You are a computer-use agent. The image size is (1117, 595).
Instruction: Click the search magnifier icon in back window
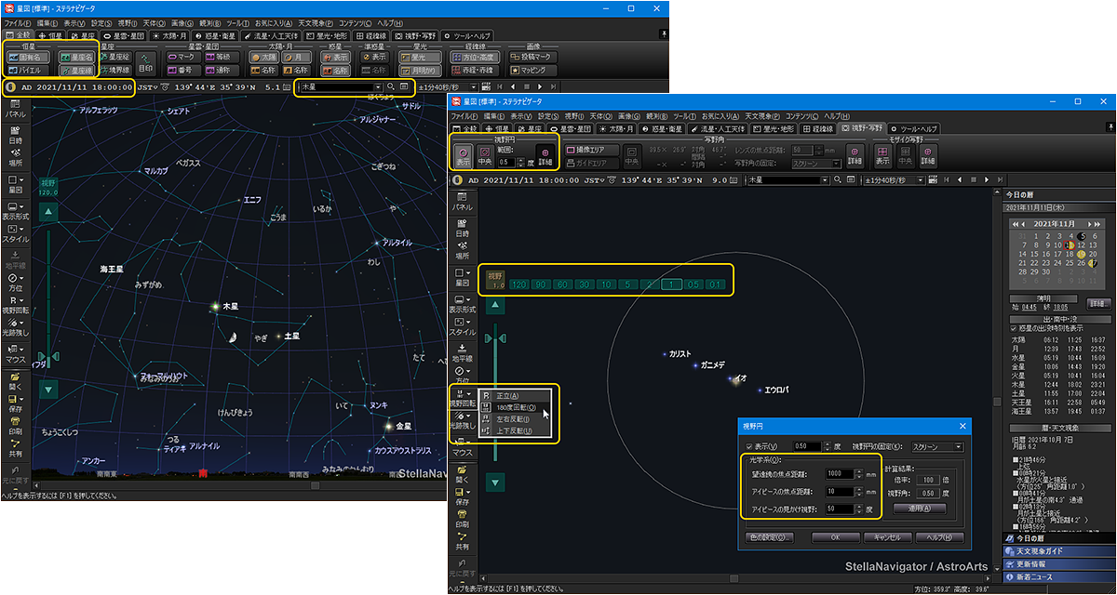(x=392, y=86)
